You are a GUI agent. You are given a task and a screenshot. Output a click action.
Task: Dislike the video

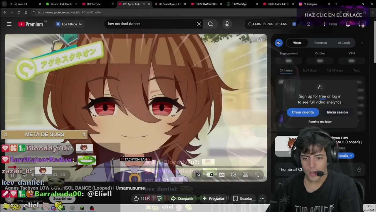coord(159,198)
